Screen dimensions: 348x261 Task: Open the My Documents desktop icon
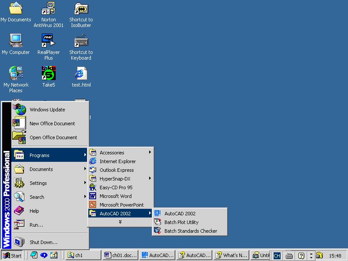[16, 12]
